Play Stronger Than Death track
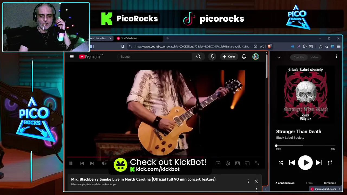Screen dimensions: 347x195 (305, 162)
